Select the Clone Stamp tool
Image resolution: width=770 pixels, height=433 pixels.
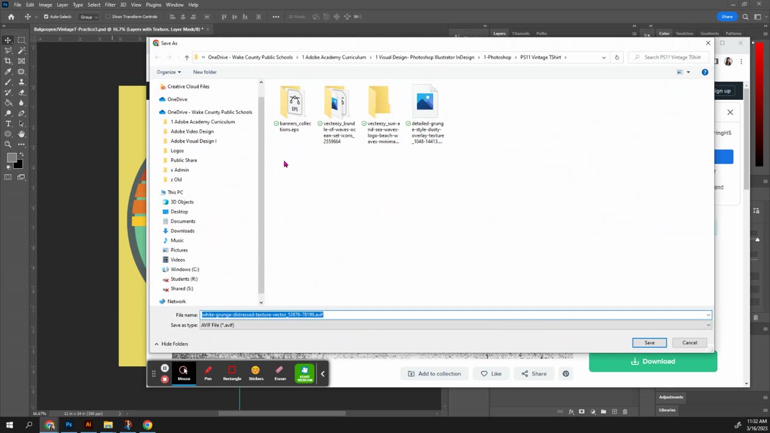pos(21,82)
